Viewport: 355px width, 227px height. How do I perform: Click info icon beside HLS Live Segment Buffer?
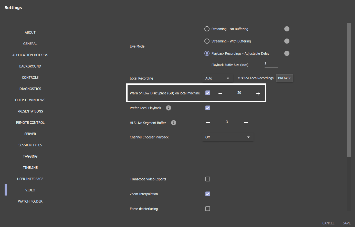174,123
